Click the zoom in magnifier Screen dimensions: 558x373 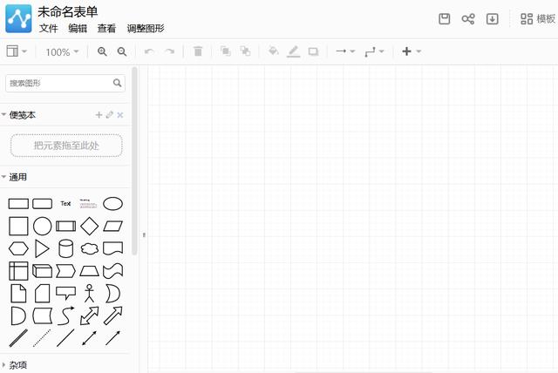(x=103, y=51)
